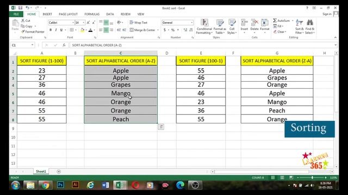
Task: Open the font size 14 dropdown
Action: pyautogui.click(x=84, y=23)
